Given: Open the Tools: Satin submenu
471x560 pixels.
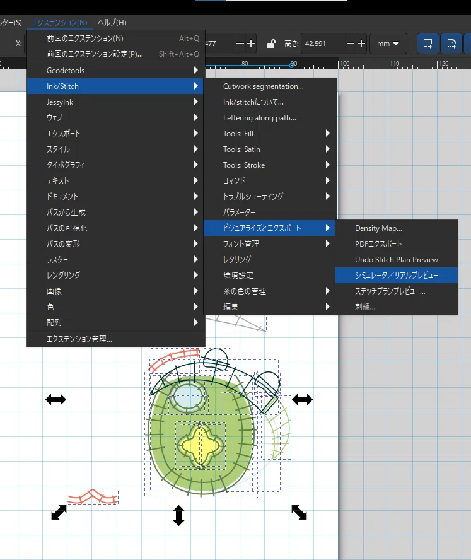Looking at the screenshot, I should pyautogui.click(x=270, y=149).
